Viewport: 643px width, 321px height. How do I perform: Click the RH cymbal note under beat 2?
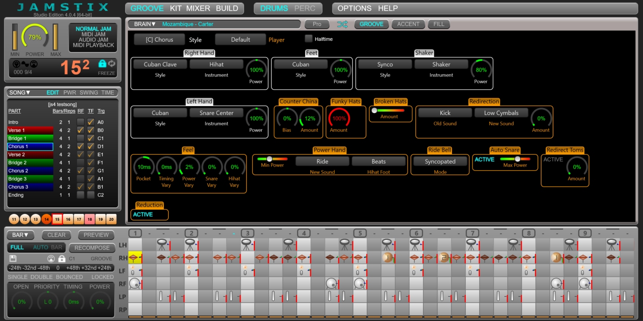[190, 258]
